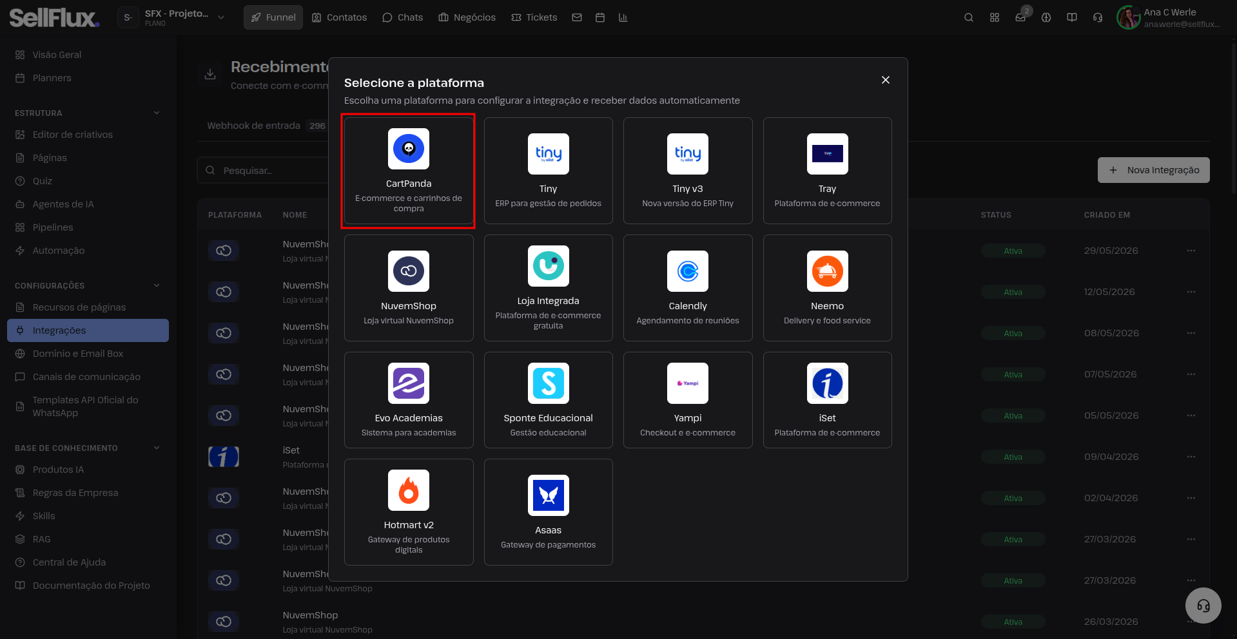Open row options for 08/05/2026 integration
Viewport: 1237px width, 639px height.
[x=1191, y=333]
